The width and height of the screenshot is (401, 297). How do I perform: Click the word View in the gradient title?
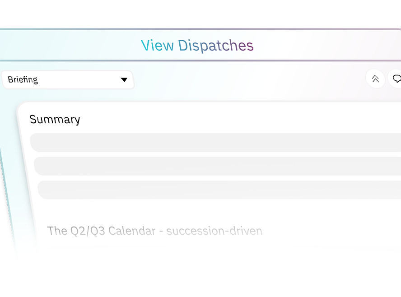point(157,46)
